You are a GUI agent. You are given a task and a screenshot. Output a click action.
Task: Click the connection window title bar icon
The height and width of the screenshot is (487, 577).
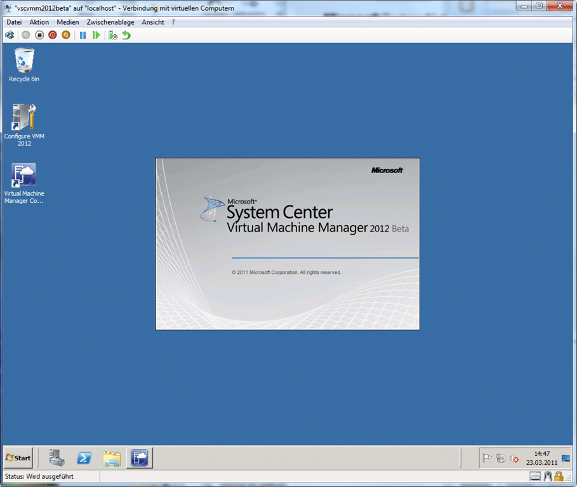click(x=8, y=8)
